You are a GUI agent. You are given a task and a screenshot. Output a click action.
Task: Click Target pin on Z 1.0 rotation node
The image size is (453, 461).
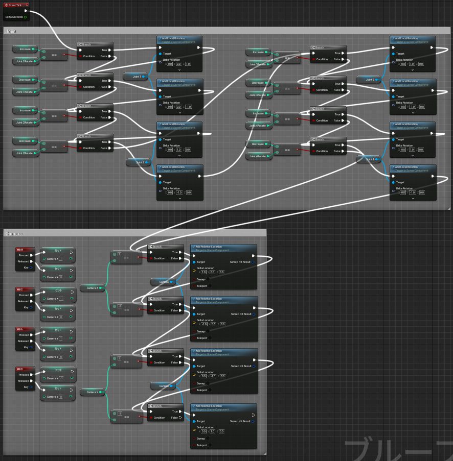tap(160, 54)
